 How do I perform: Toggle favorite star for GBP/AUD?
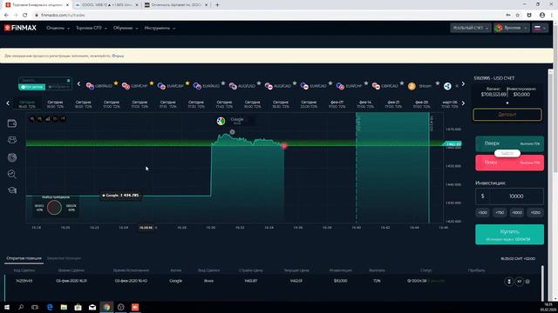(116, 83)
